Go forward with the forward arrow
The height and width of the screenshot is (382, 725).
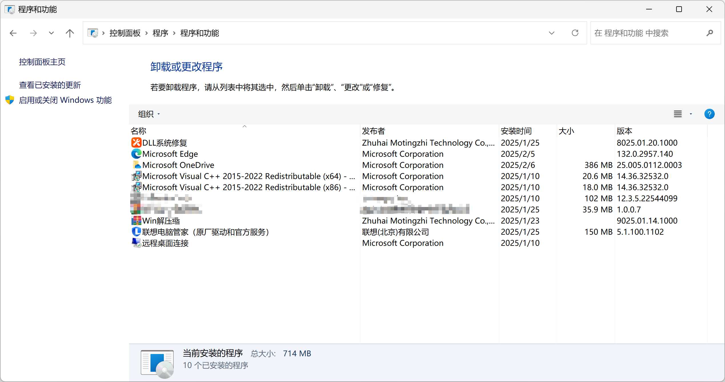[x=33, y=33]
